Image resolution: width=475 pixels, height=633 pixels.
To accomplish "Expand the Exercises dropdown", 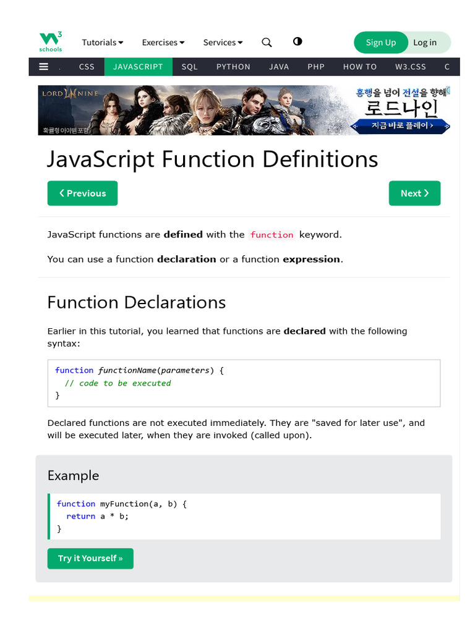I will tap(163, 42).
